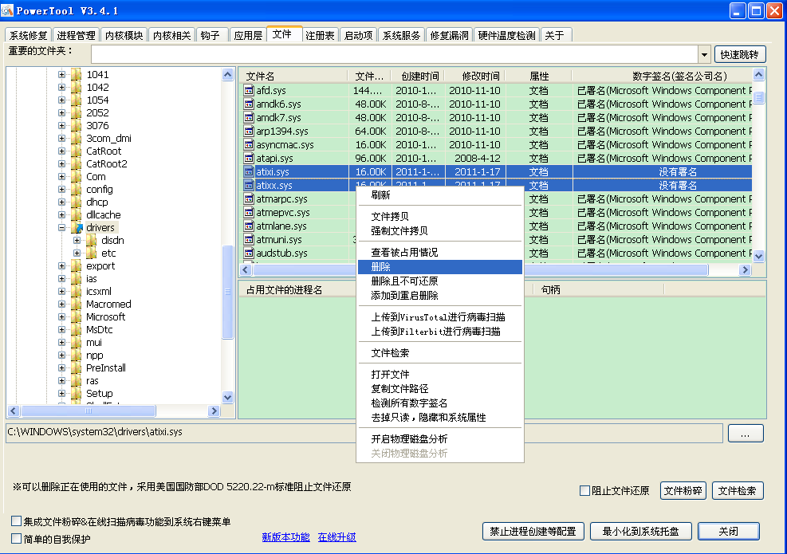
Task: Switch to the 注册表 tab
Action: click(x=320, y=35)
